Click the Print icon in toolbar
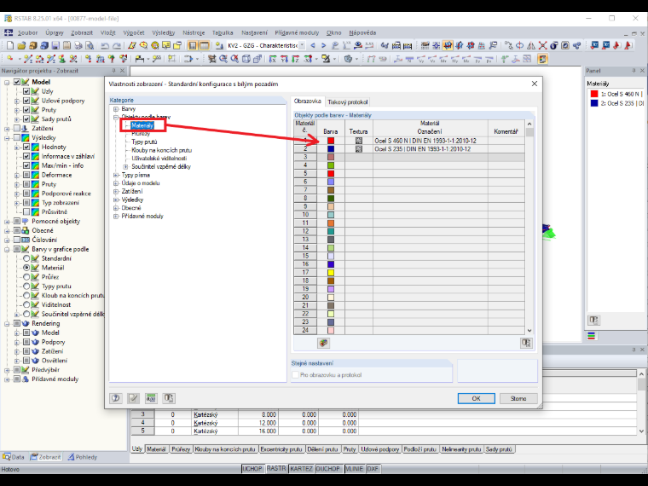 pos(78,45)
